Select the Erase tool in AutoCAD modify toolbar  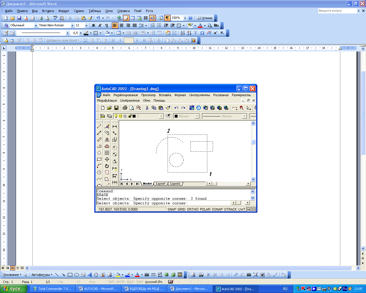click(x=107, y=126)
